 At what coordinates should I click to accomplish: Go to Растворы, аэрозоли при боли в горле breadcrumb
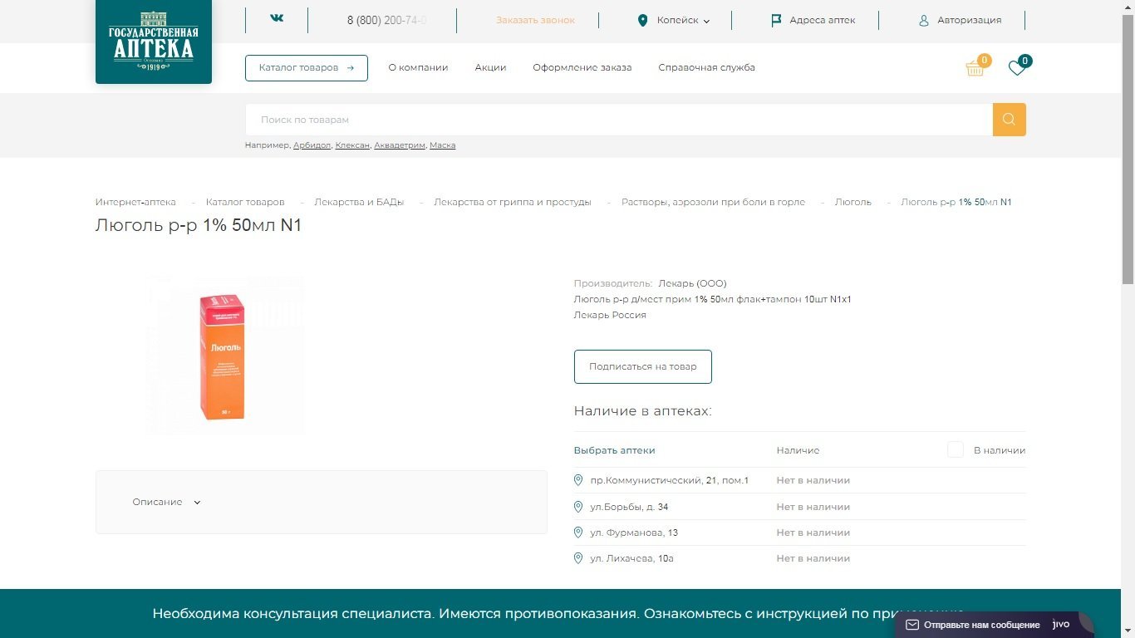tap(713, 202)
